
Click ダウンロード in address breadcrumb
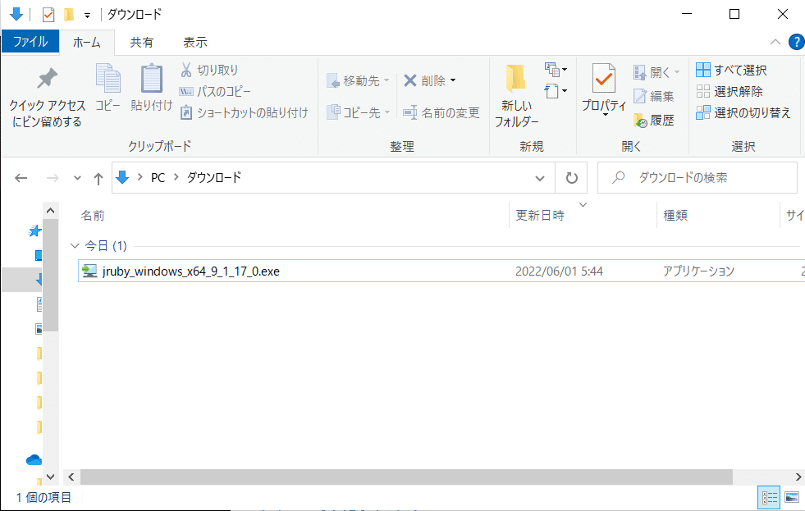pos(213,177)
